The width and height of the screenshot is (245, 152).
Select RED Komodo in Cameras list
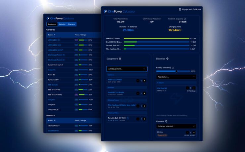pyautogui.click(x=53, y=85)
